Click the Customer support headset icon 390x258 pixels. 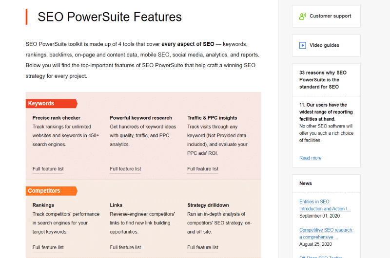click(302, 17)
